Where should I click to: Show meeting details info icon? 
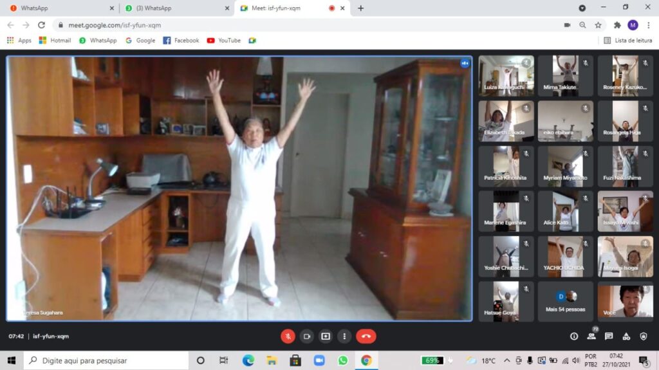574,336
